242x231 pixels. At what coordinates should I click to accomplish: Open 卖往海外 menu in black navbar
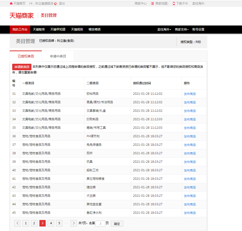point(164,29)
